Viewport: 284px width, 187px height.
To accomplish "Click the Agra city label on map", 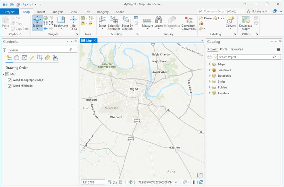I will click(x=134, y=89).
